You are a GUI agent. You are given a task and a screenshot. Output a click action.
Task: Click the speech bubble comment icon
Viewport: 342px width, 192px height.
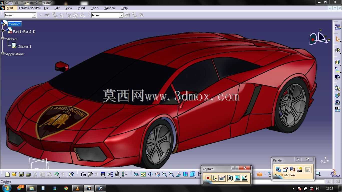(x=90, y=174)
